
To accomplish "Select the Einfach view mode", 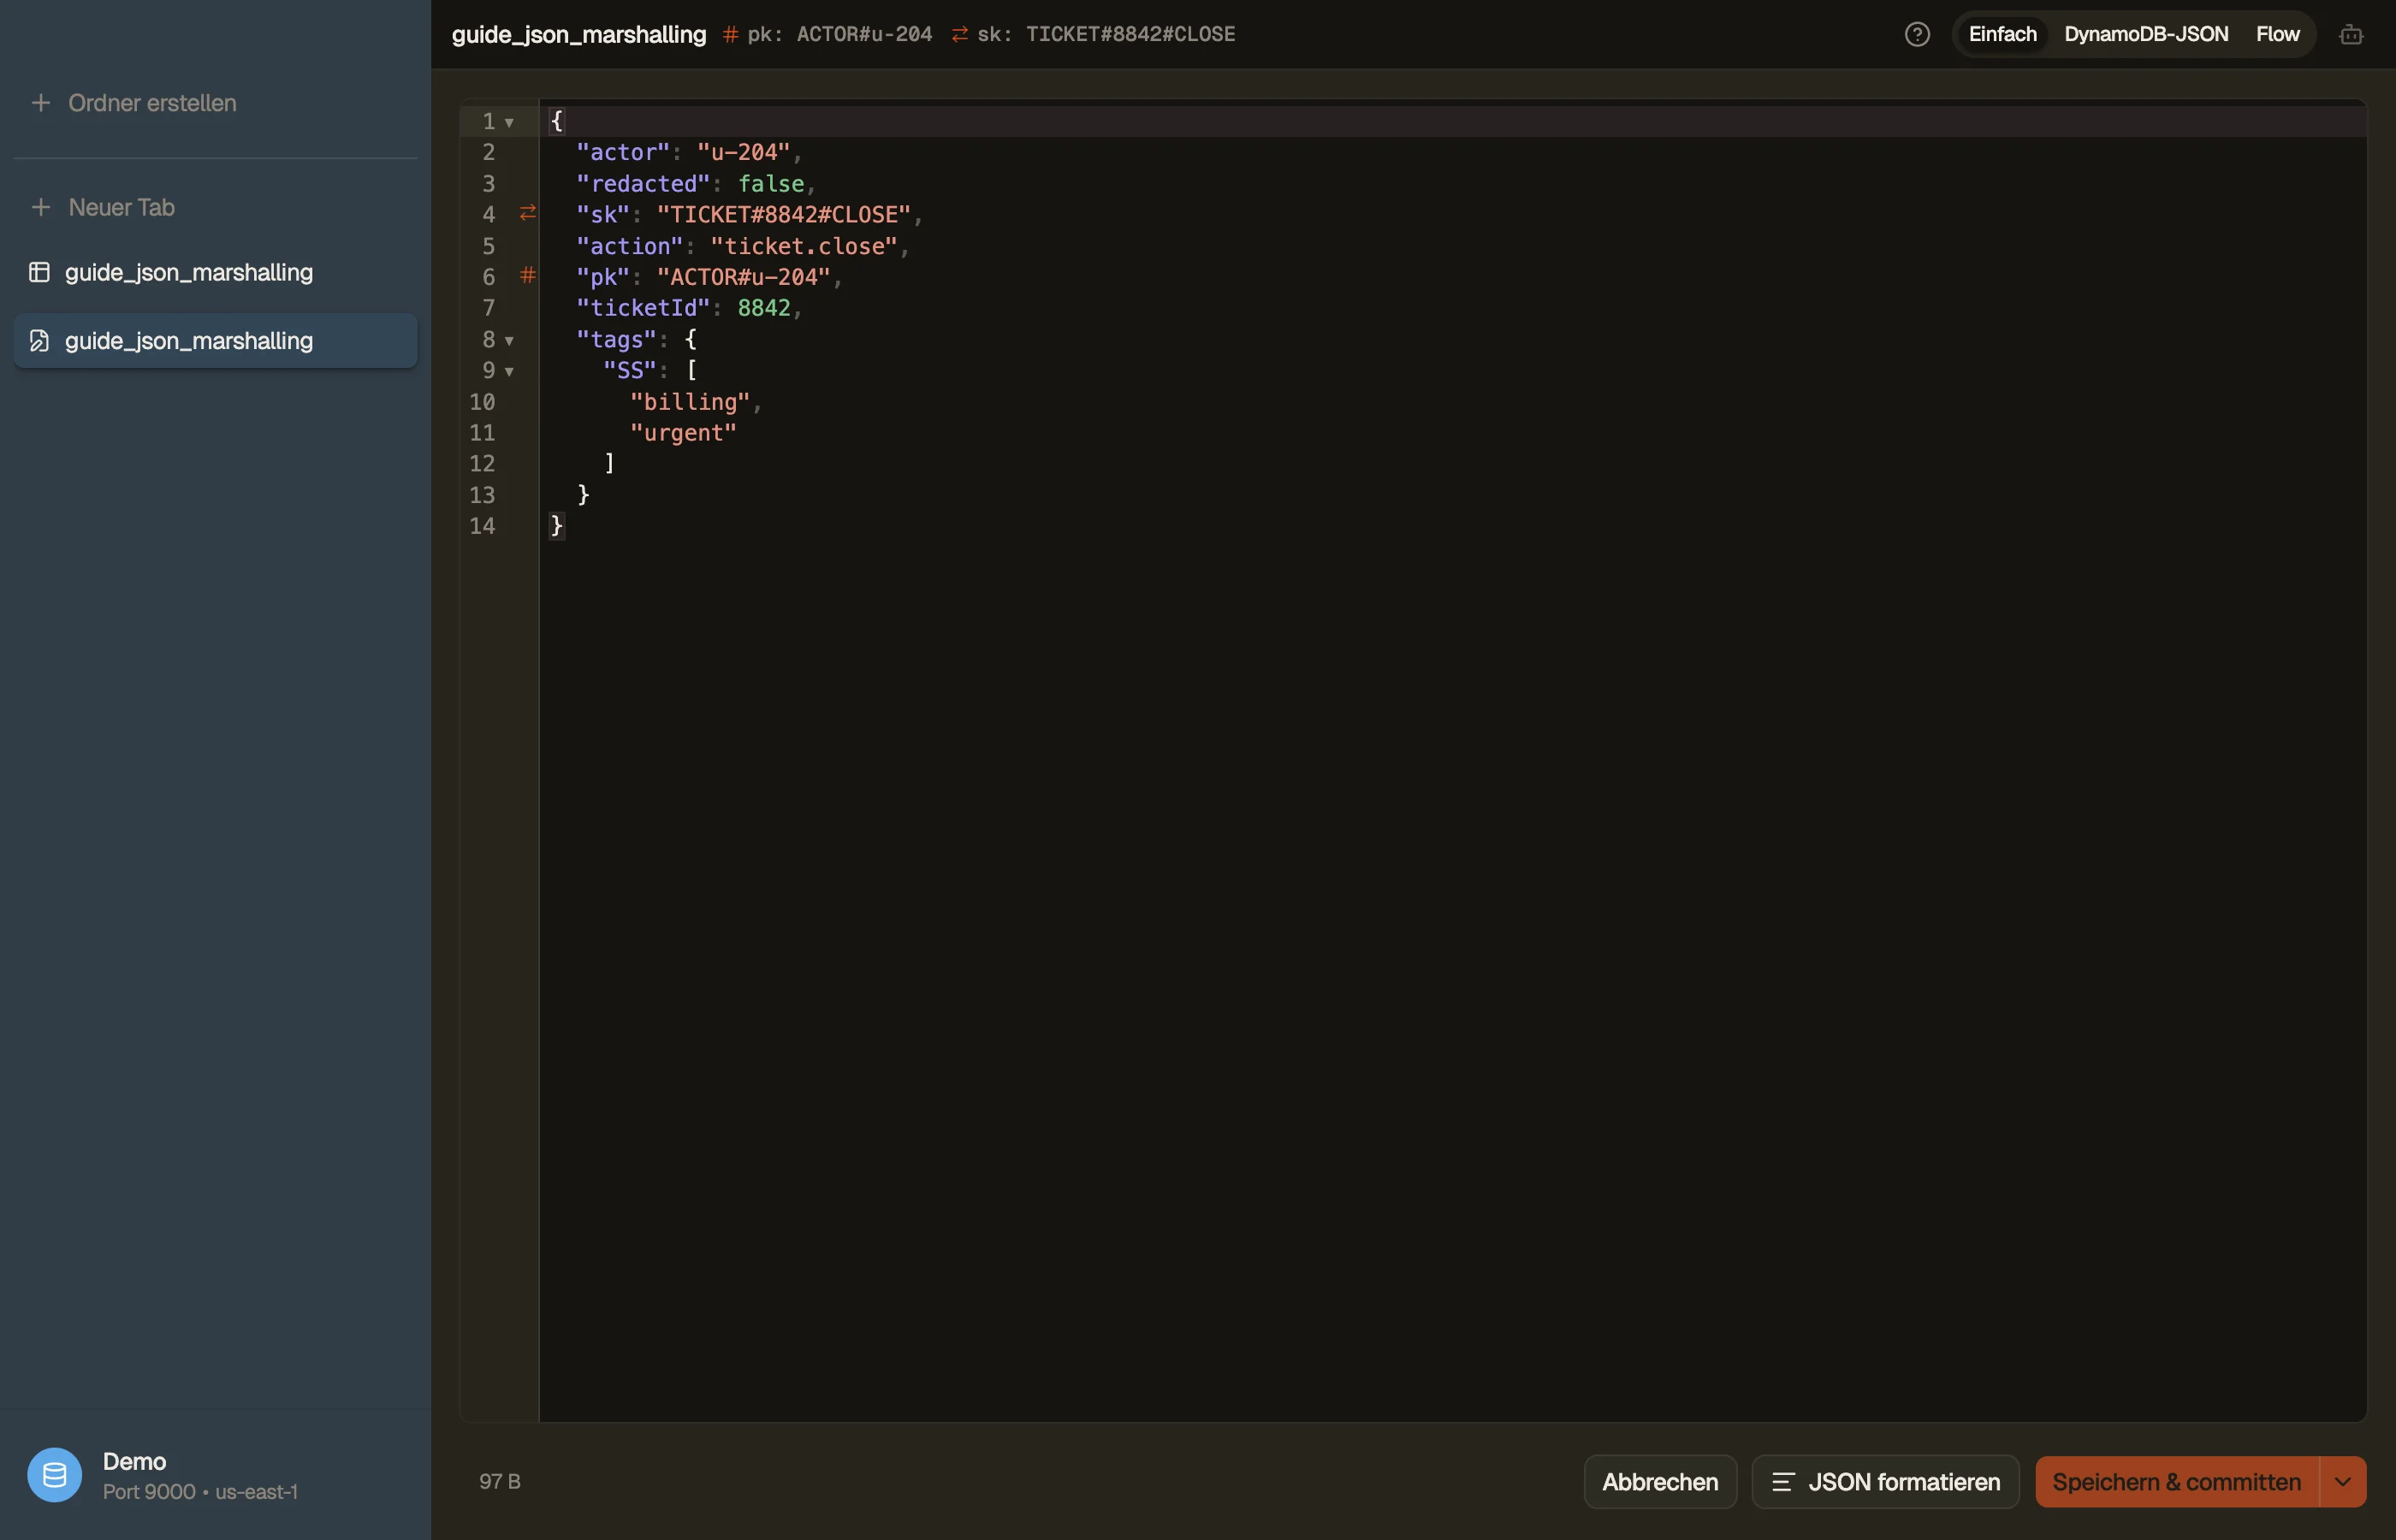I will [x=2002, y=34].
